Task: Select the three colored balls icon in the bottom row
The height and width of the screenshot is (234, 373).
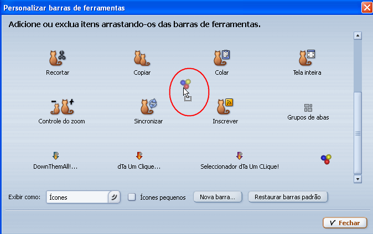Action: [326, 159]
